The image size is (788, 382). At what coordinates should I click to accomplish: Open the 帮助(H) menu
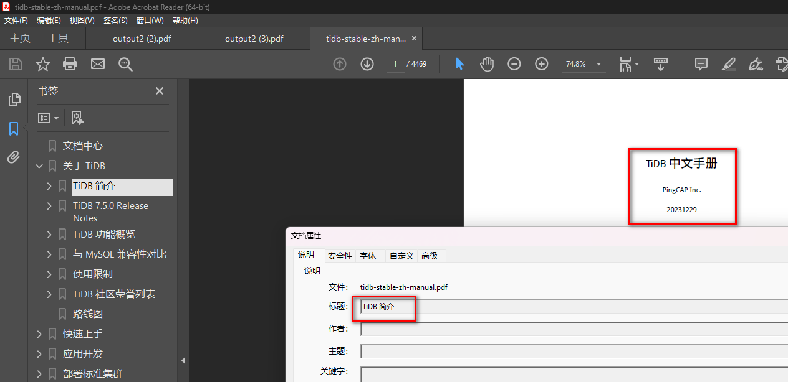[185, 21]
